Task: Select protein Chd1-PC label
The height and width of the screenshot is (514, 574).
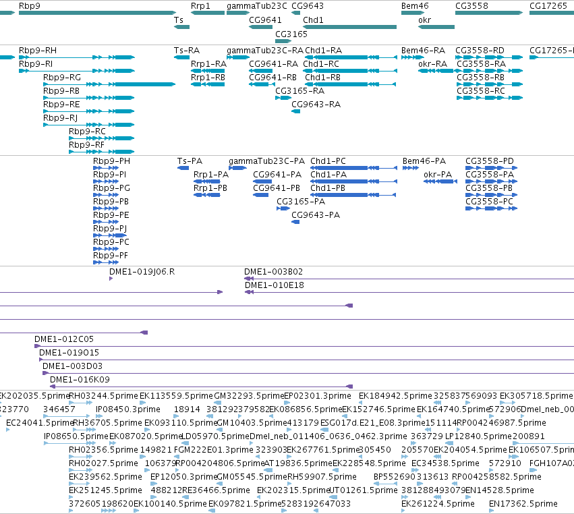Action: click(328, 161)
